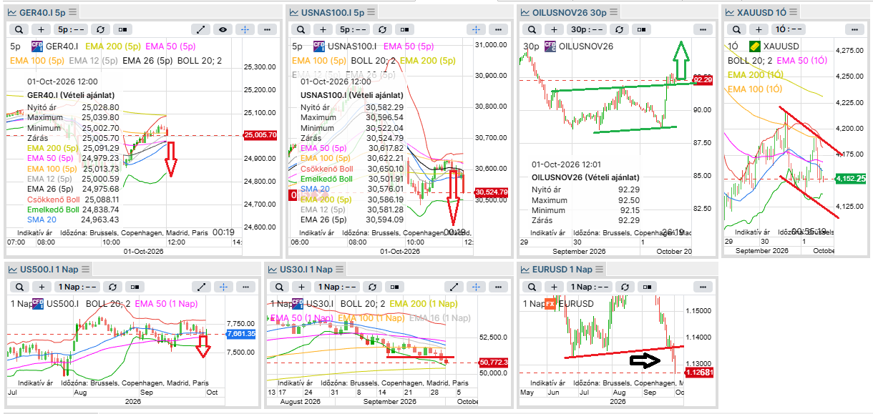Open drawing line tool in GER40.I chart
The image size is (873, 414).
(x=201, y=29)
